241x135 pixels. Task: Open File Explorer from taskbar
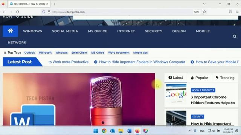click(x=120, y=131)
